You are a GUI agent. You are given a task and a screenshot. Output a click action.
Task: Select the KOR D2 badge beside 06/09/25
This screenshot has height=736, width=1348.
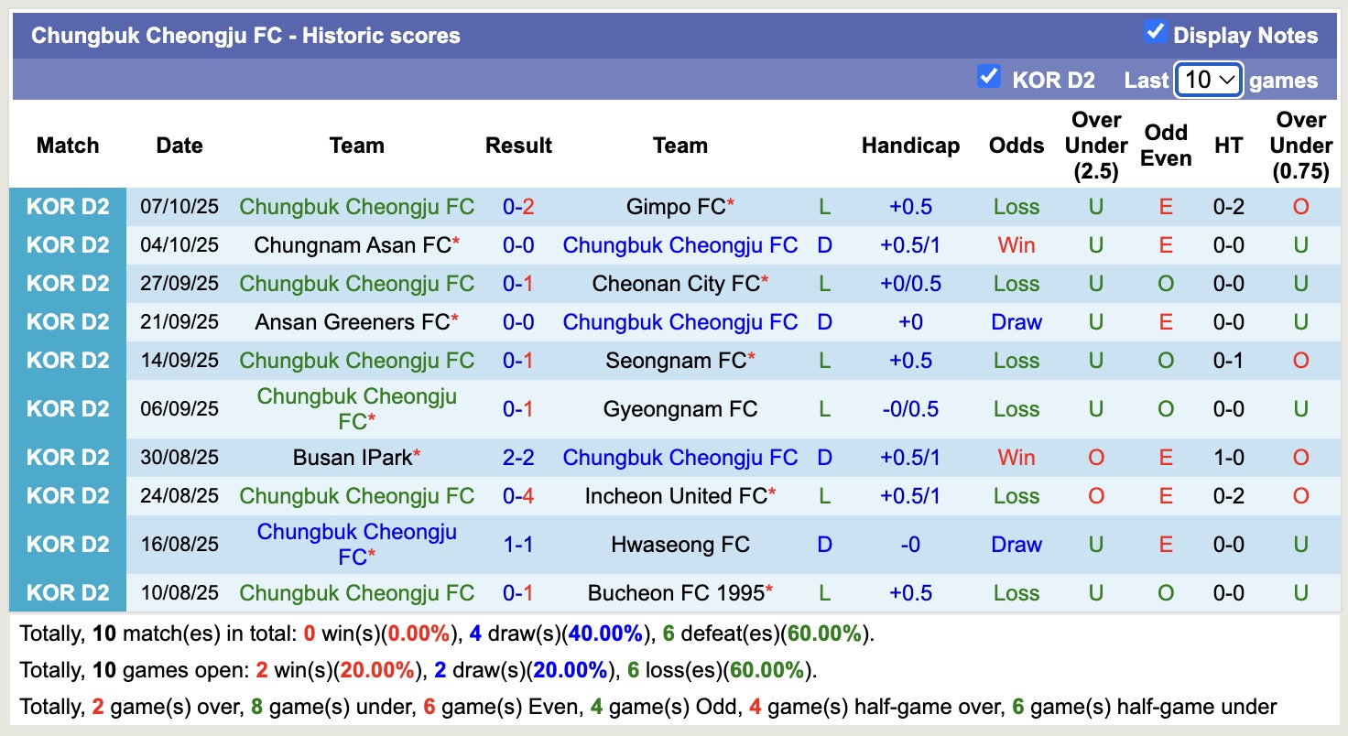68,408
